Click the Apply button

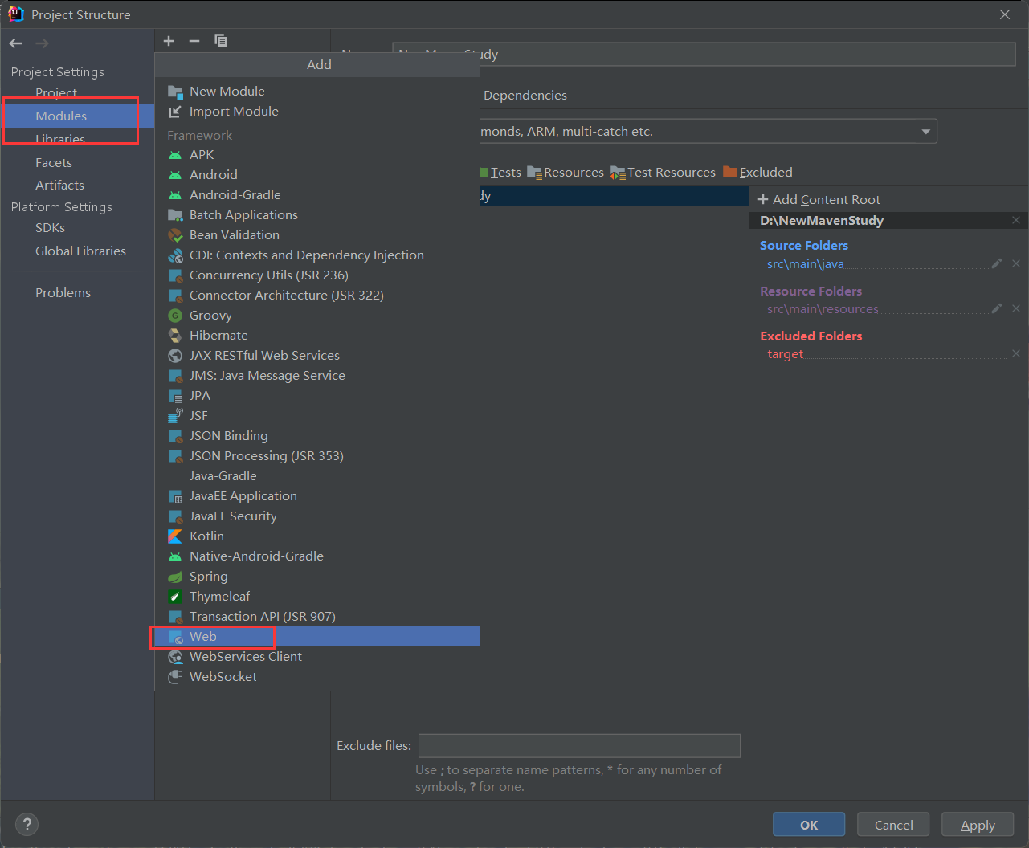point(978,825)
